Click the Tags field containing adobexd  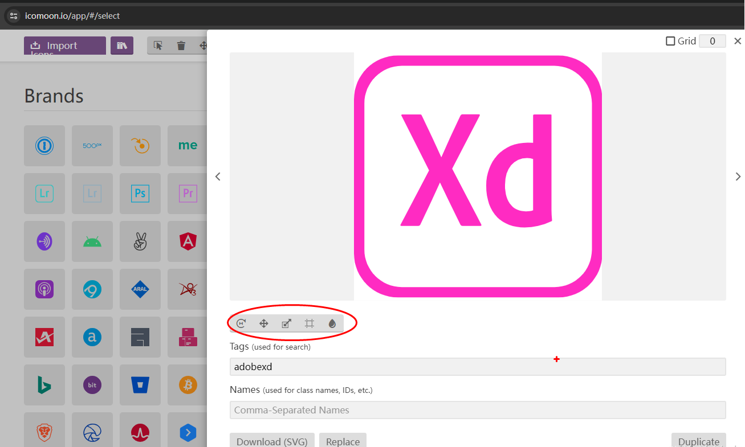tap(478, 367)
